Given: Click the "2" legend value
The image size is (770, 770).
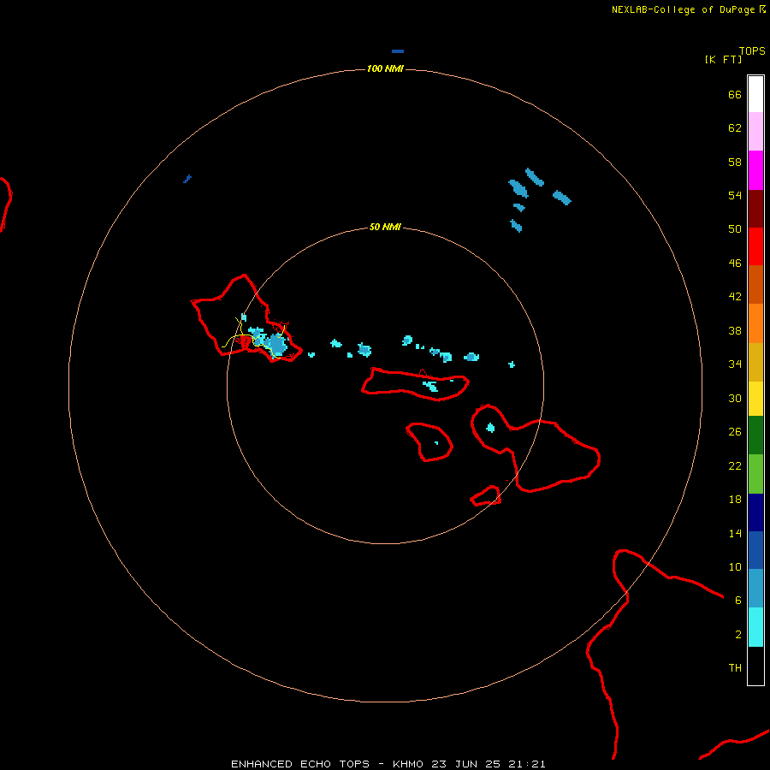Looking at the screenshot, I should pos(738,635).
